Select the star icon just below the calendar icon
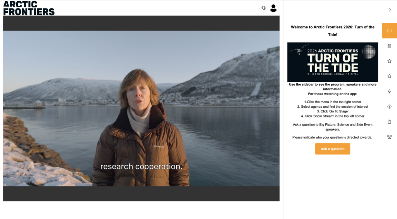Image resolution: width=397 pixels, height=219 pixels. 389,61
